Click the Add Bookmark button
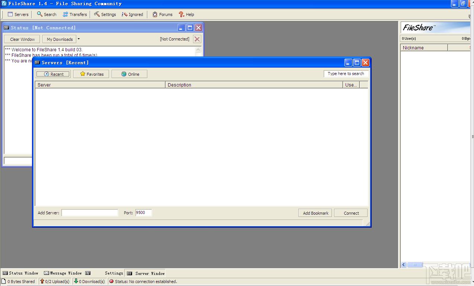This screenshot has width=474, height=286. click(315, 213)
